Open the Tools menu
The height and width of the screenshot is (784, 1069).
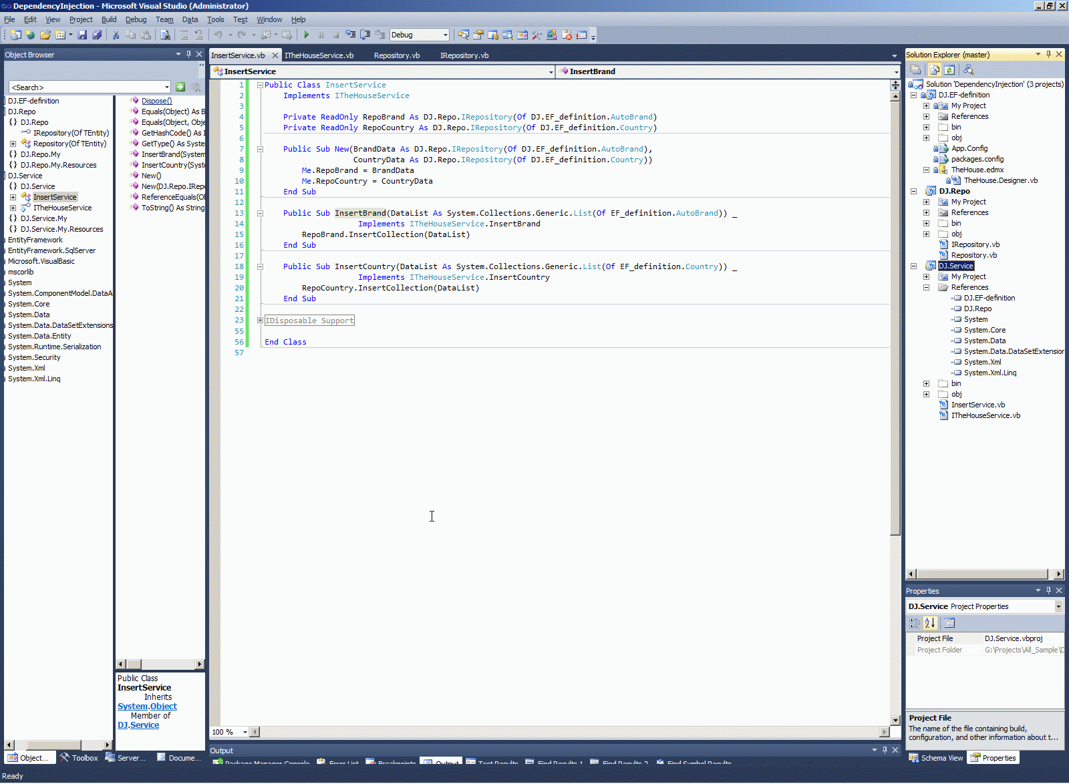coord(215,19)
